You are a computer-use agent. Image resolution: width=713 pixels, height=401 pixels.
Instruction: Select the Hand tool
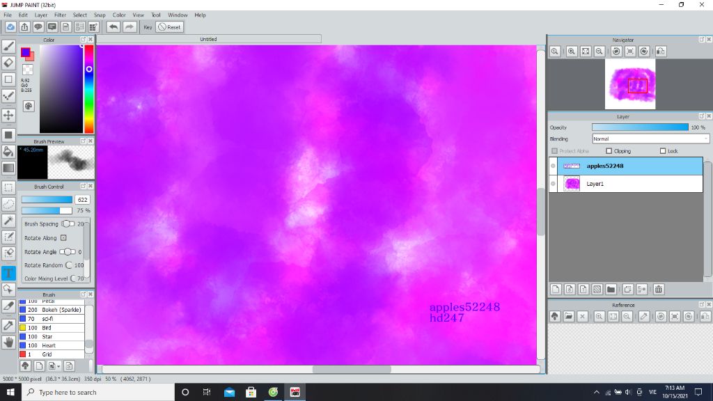pyautogui.click(x=8, y=342)
